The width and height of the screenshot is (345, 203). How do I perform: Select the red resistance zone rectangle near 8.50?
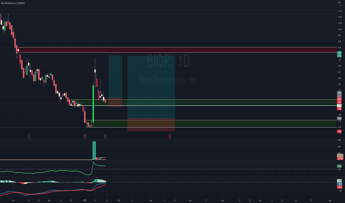178,50
